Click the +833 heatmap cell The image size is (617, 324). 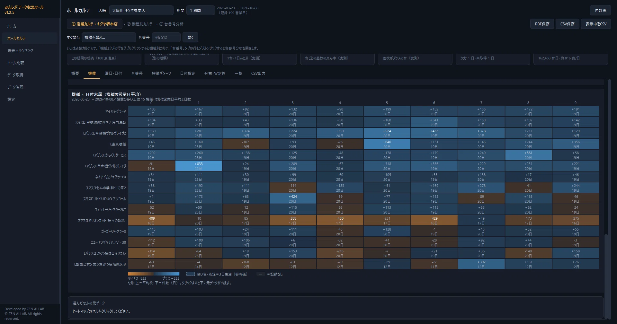[x=199, y=166]
